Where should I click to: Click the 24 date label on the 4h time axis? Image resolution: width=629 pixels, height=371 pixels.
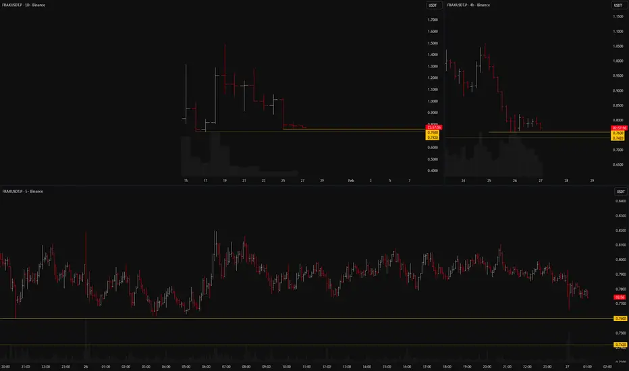(x=464, y=181)
